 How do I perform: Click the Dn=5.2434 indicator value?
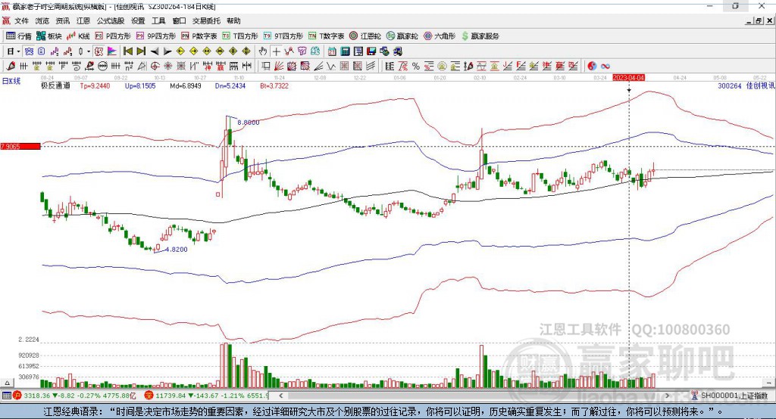pyautogui.click(x=230, y=86)
